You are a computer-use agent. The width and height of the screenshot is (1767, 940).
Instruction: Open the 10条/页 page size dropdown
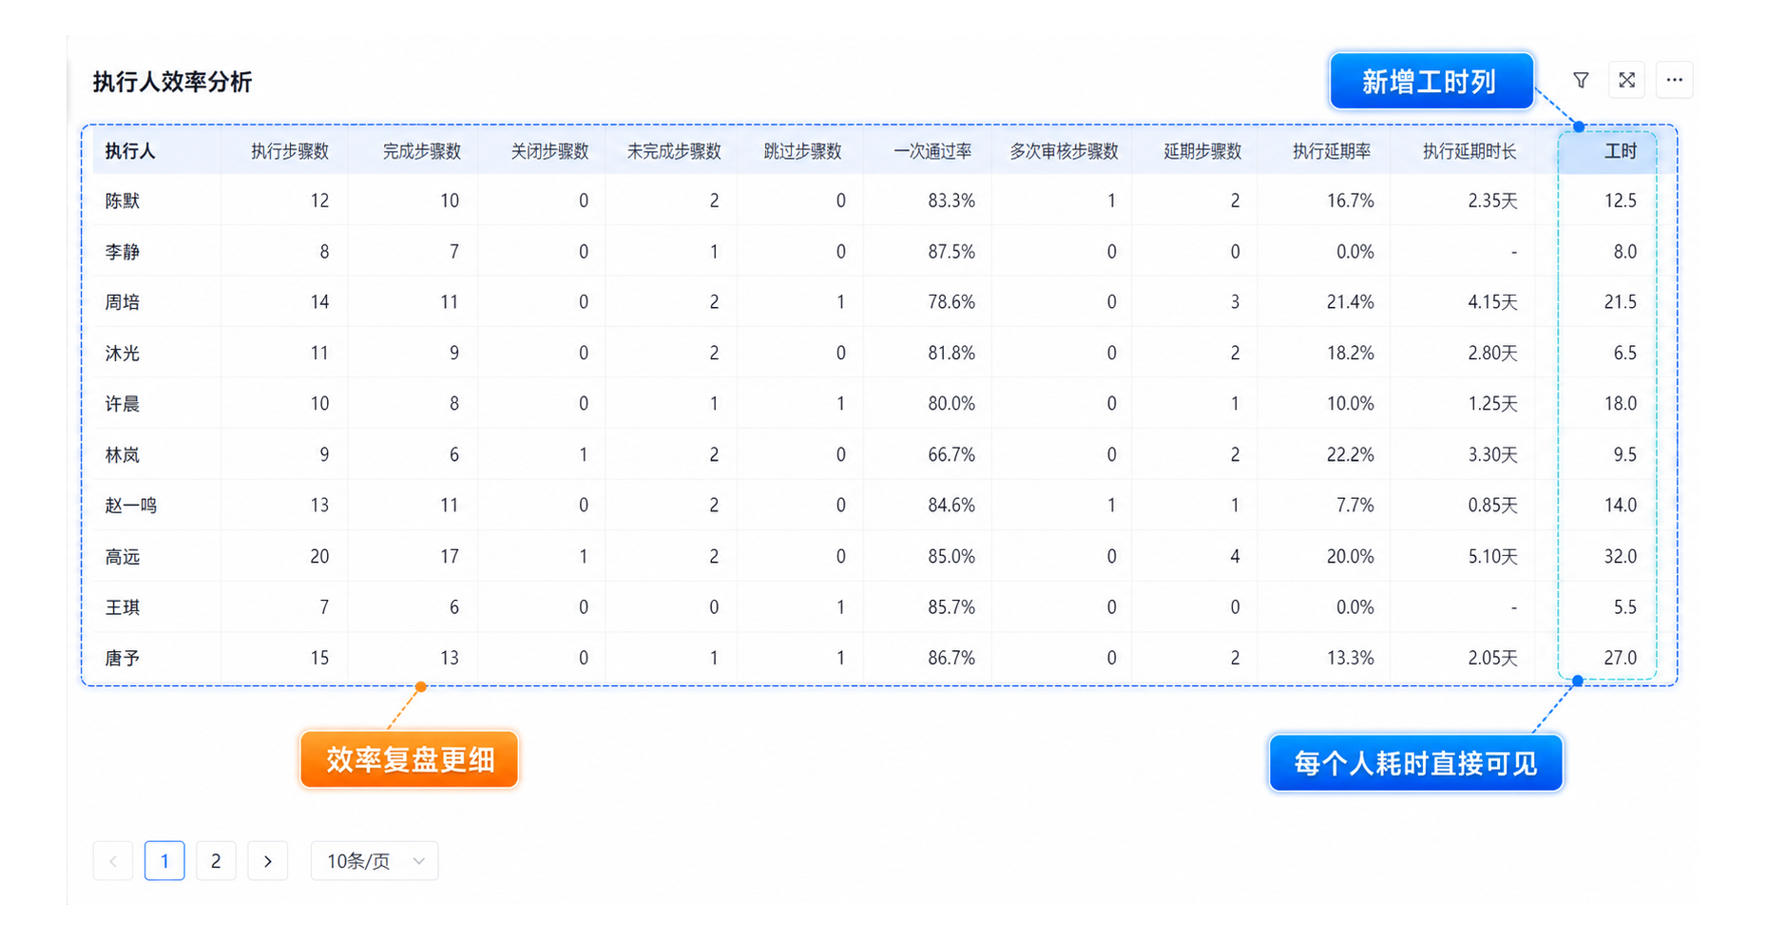click(x=375, y=861)
